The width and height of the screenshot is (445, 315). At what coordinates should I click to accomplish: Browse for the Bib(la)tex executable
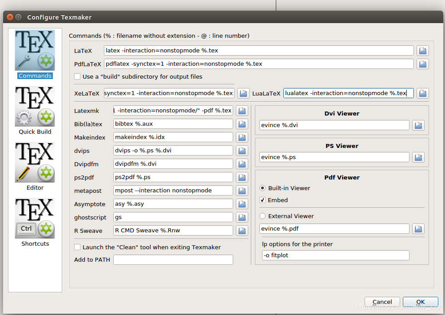[x=242, y=124]
